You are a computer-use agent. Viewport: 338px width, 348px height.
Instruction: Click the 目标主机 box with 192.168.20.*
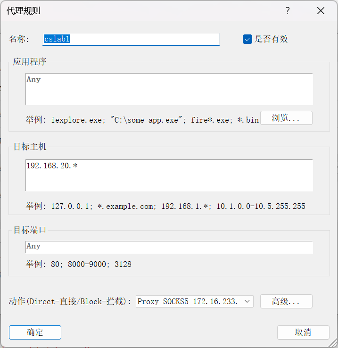169,175
